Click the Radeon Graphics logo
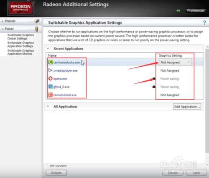The image size is (209, 178). point(20,8)
